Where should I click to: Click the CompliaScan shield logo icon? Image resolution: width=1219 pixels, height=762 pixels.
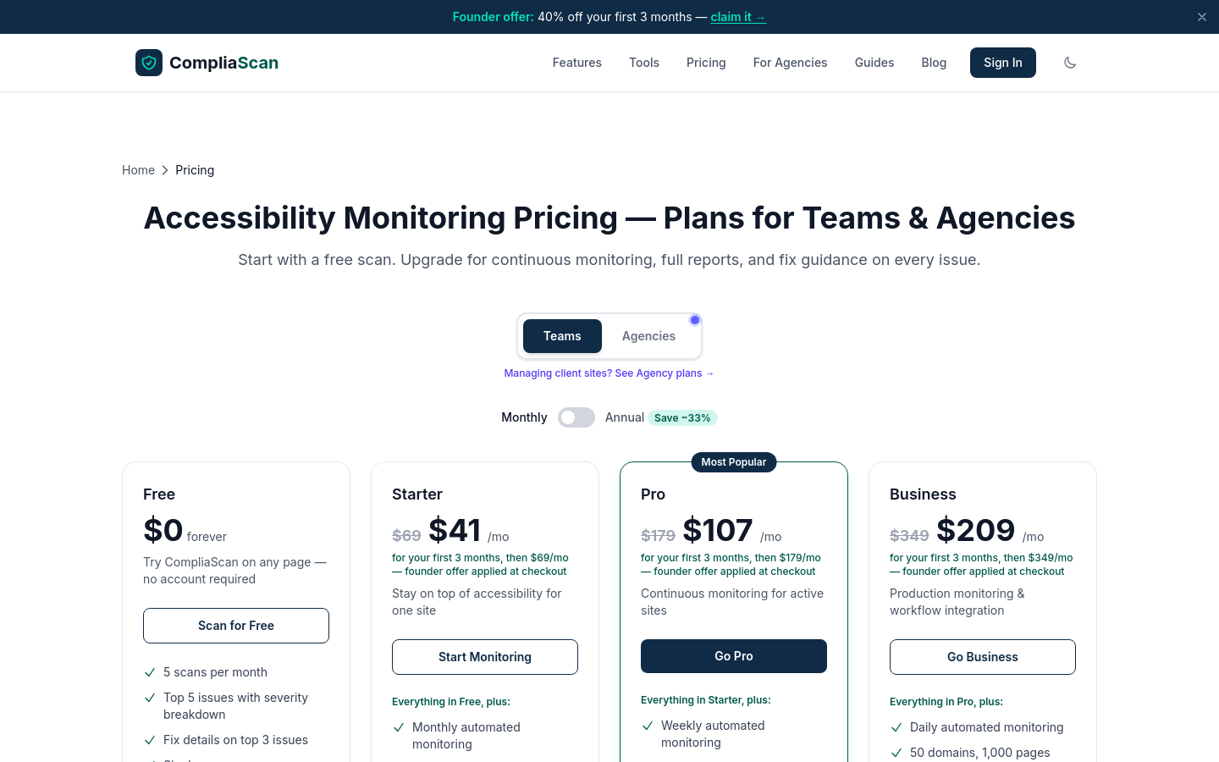click(x=149, y=63)
